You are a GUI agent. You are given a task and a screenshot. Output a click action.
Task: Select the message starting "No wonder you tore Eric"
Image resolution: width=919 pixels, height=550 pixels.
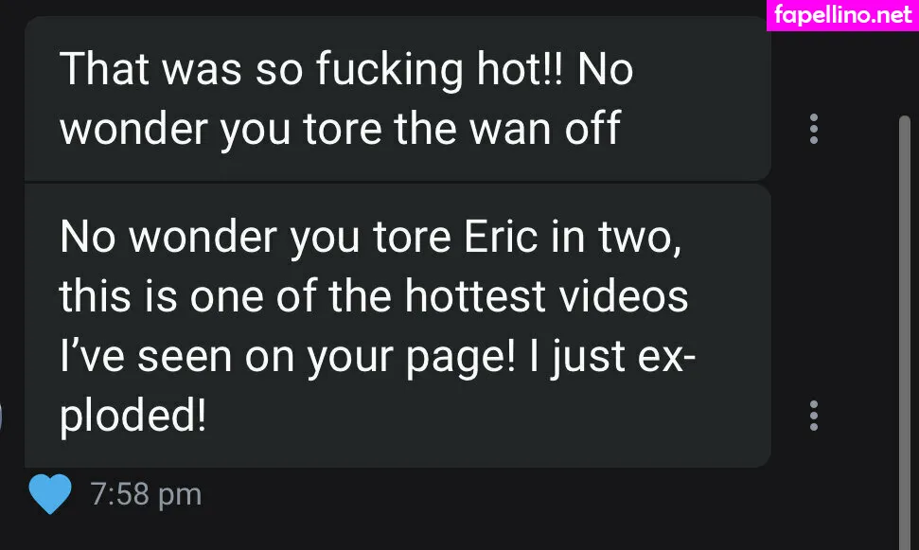pos(398,326)
